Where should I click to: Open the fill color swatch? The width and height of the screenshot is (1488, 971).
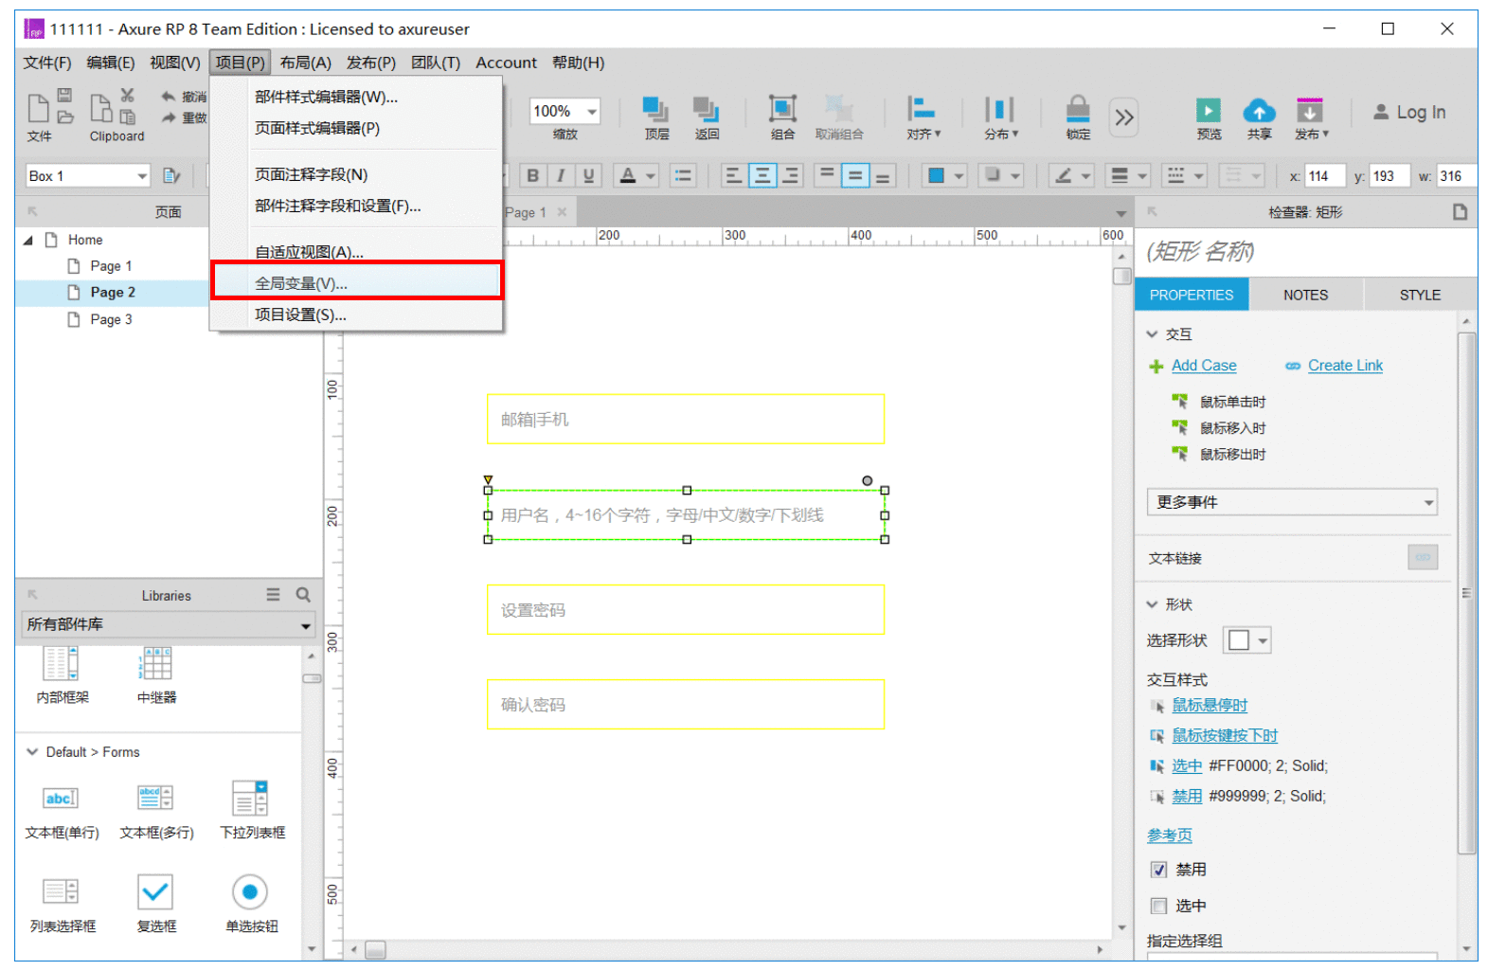(936, 175)
